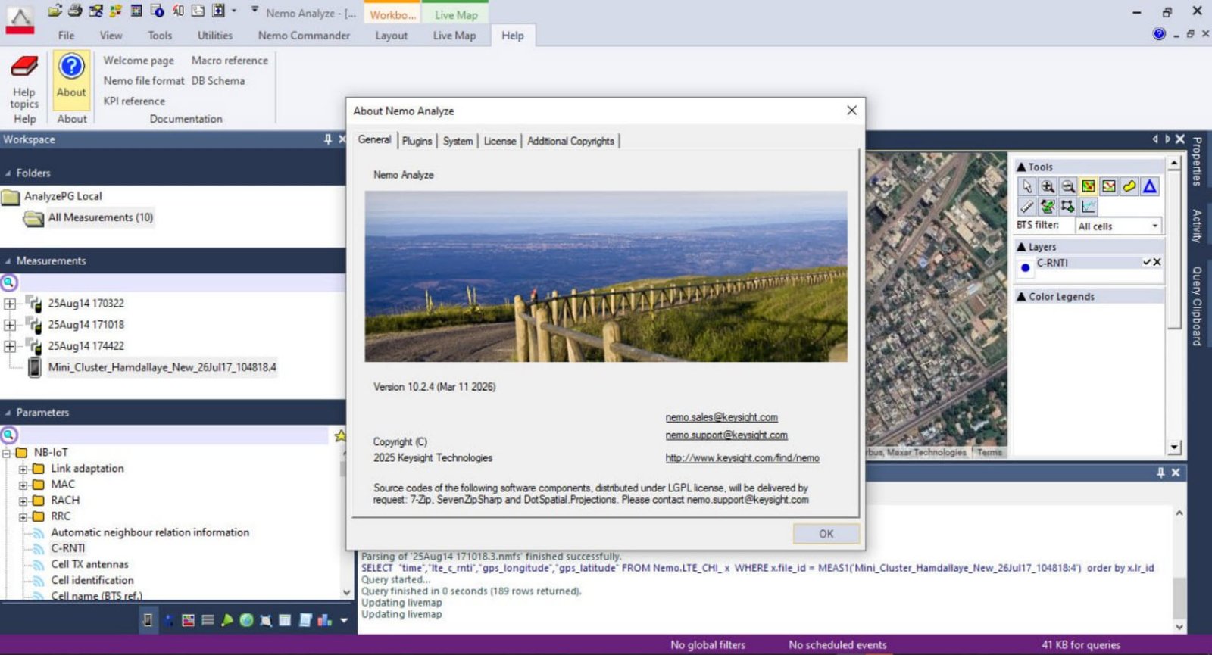Collapse the Color Legends section
Screen dimensions: 1212x655
coord(1021,297)
